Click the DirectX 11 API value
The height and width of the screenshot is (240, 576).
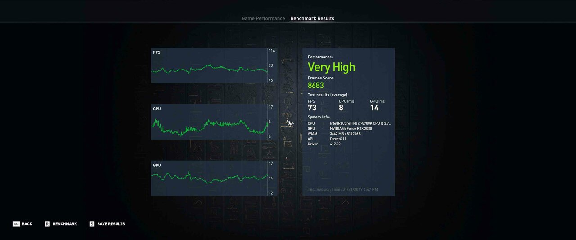pos(339,139)
